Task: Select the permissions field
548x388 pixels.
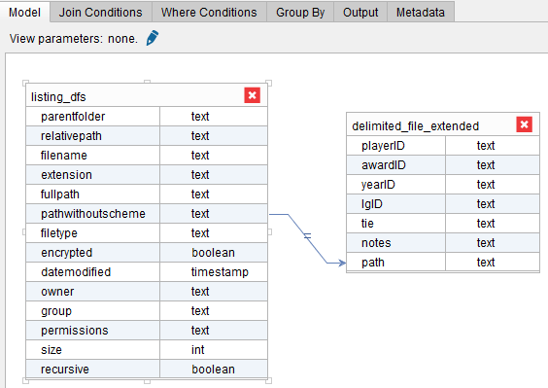Action: pos(93,331)
